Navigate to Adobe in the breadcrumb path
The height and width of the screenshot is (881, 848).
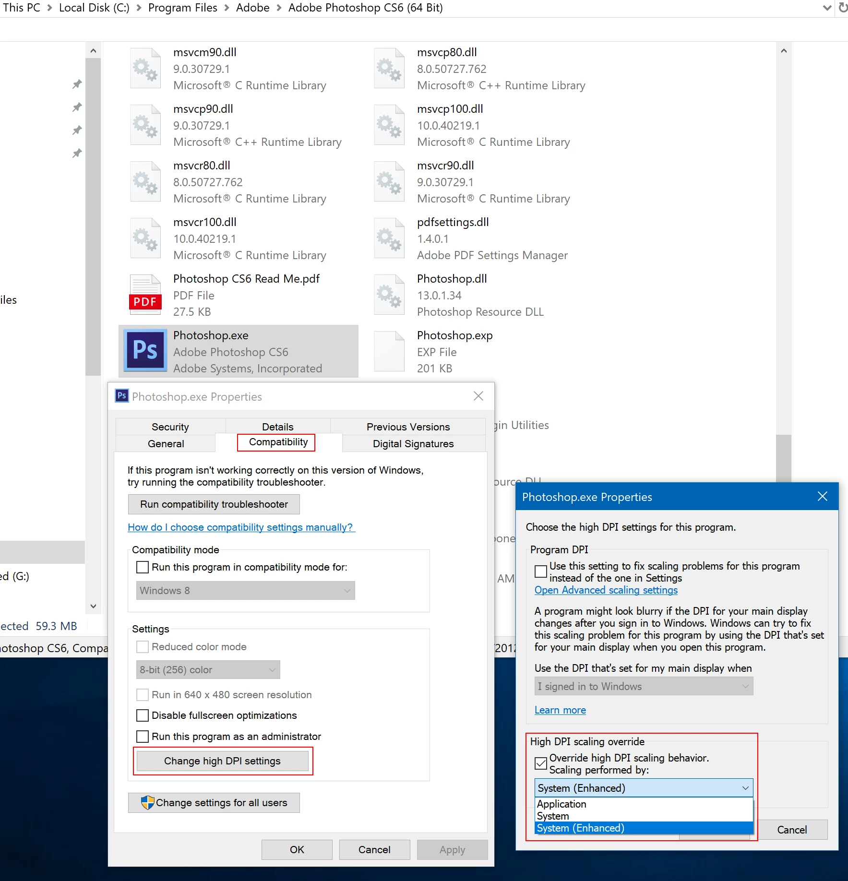(x=253, y=8)
